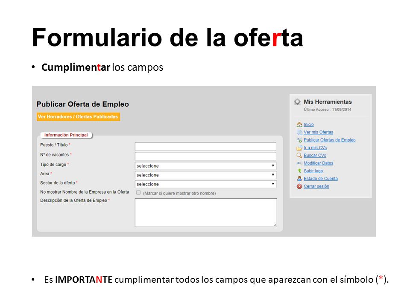410x307 pixels.
Task: View the Estado de Cuenta link
Action: point(321,179)
